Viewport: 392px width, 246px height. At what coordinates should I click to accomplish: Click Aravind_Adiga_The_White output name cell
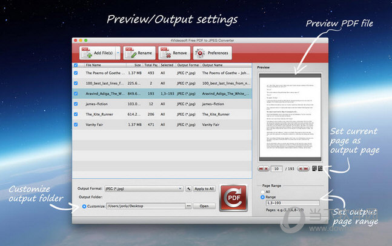225,93
